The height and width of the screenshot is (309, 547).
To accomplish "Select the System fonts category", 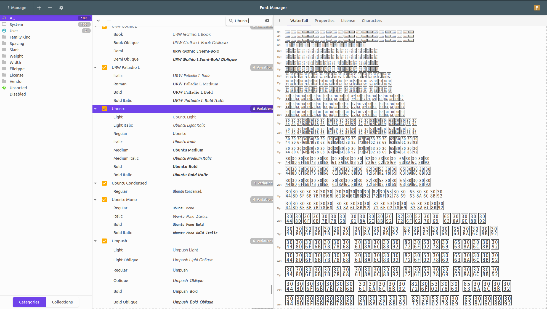I will click(17, 24).
